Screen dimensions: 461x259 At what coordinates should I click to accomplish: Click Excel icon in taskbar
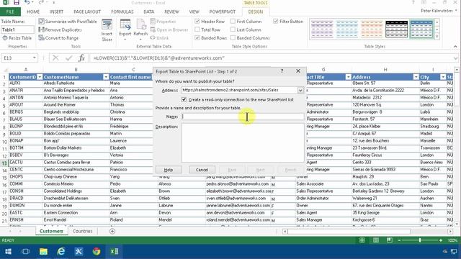[115, 251]
